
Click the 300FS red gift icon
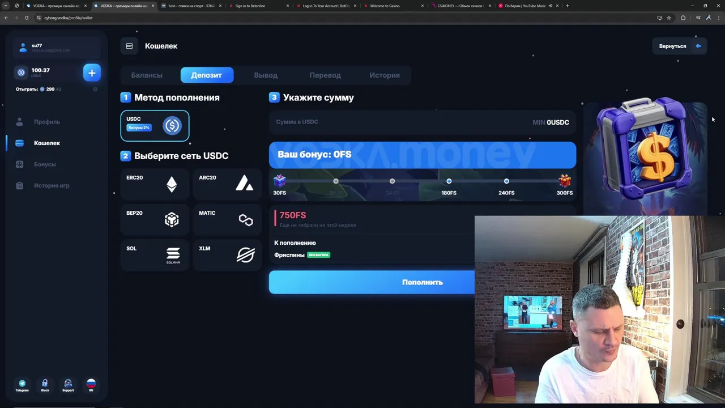[565, 181]
